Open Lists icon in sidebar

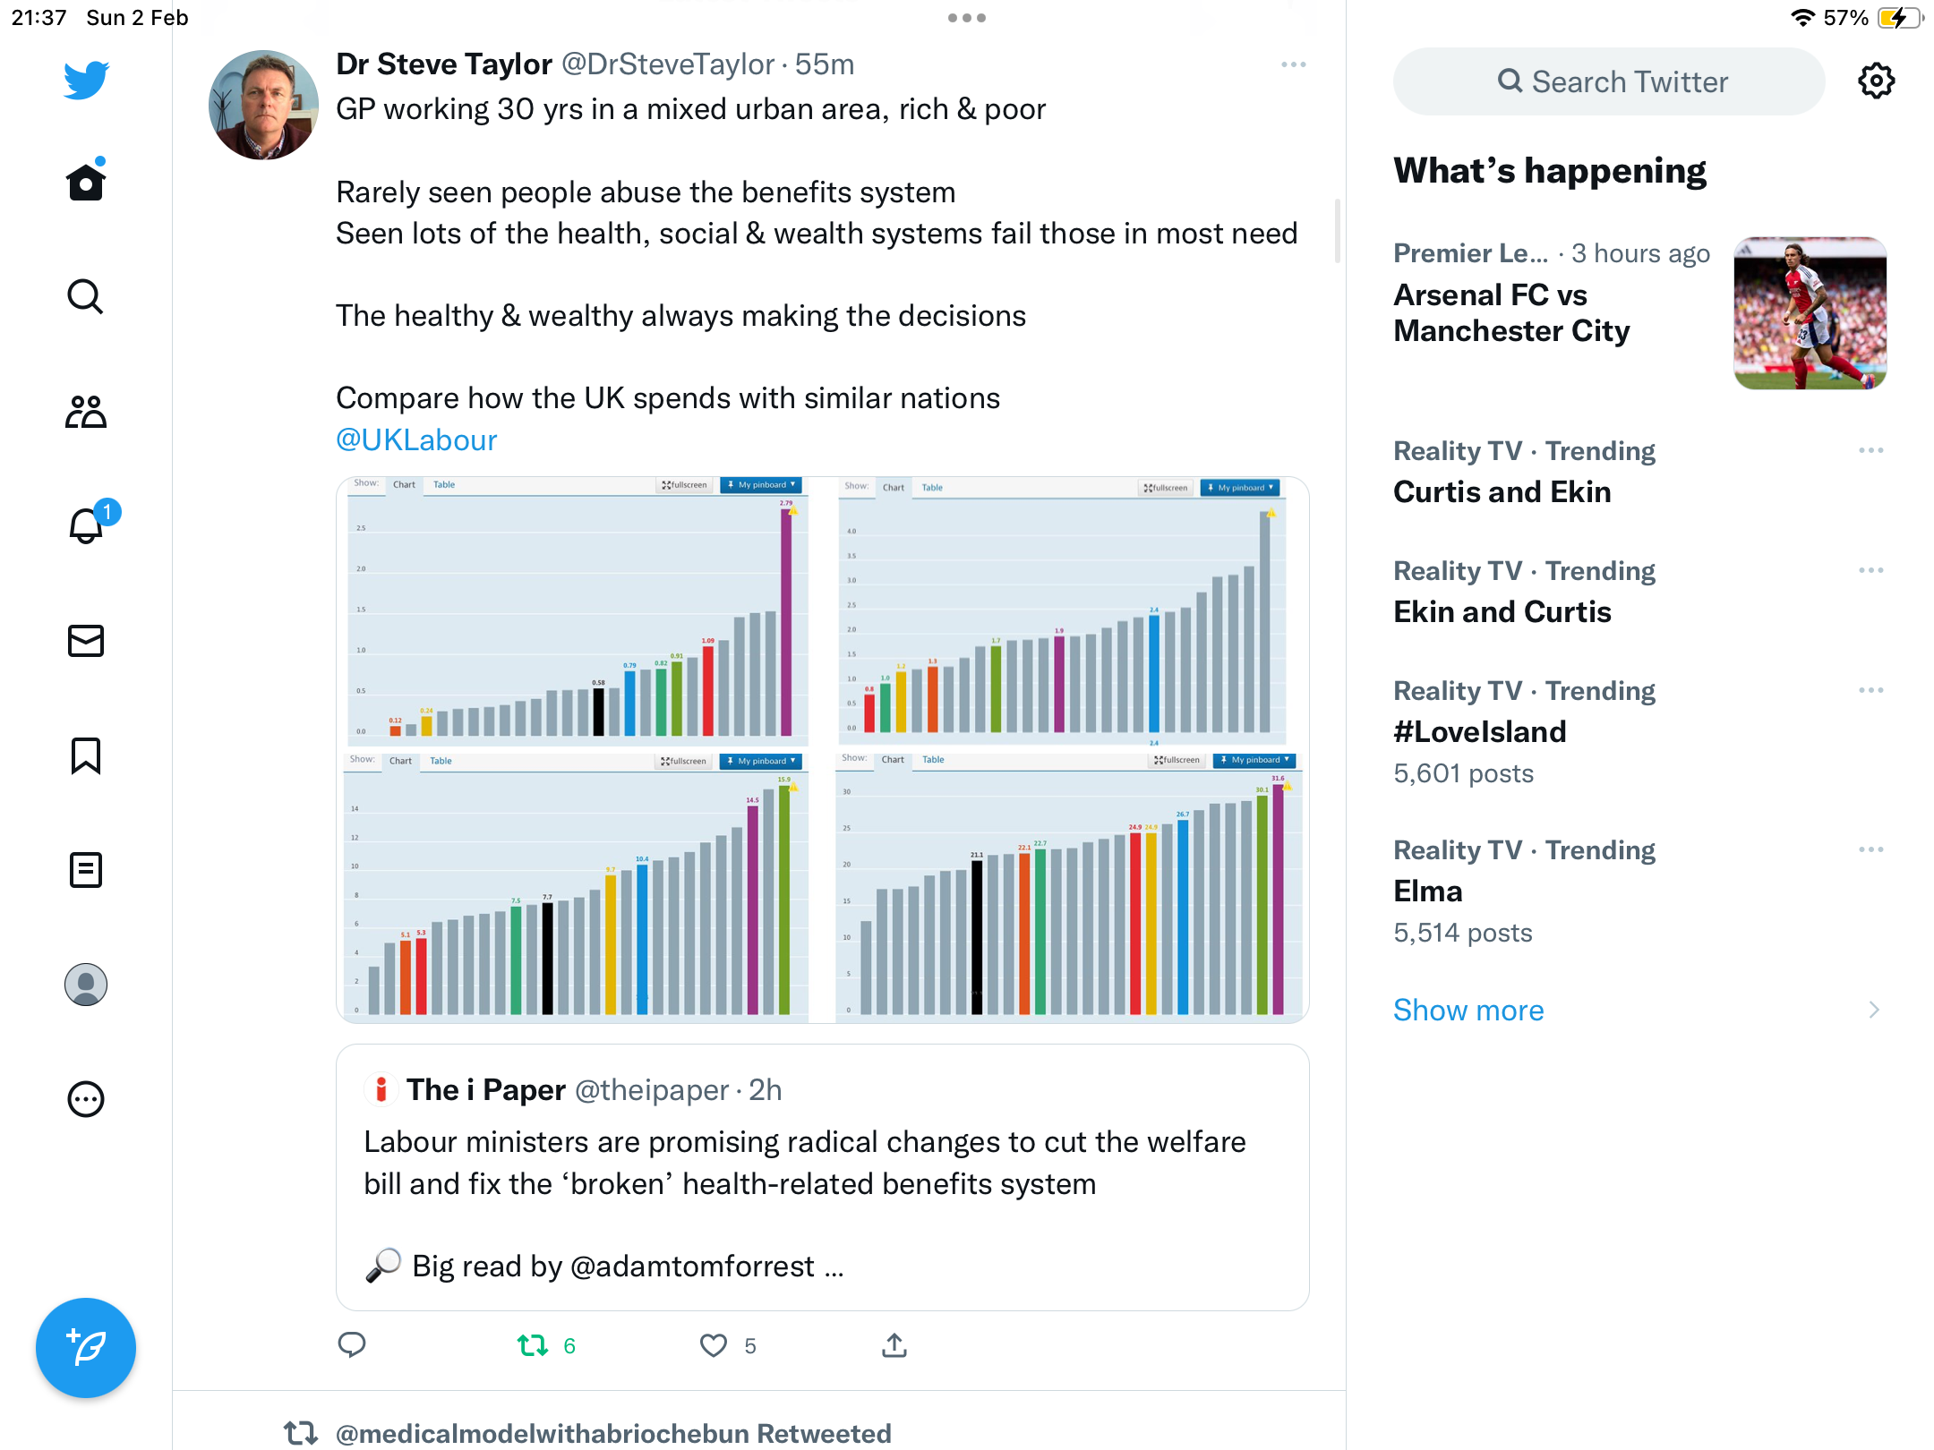[86, 870]
